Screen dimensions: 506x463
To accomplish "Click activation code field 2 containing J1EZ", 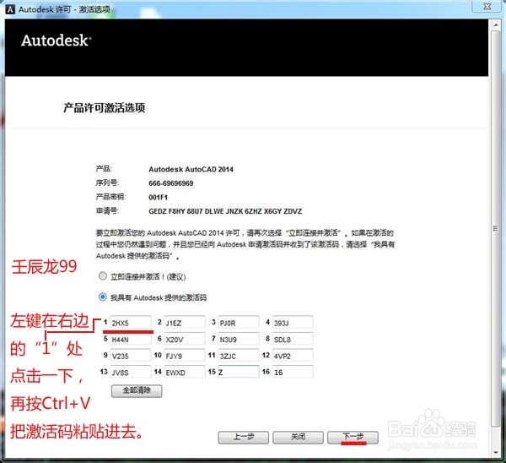I will point(185,323).
